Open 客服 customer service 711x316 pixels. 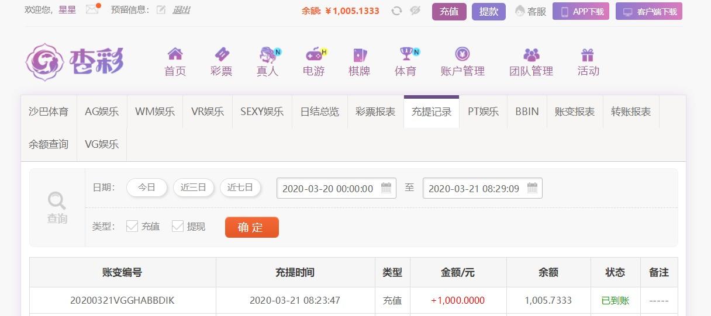click(x=530, y=11)
